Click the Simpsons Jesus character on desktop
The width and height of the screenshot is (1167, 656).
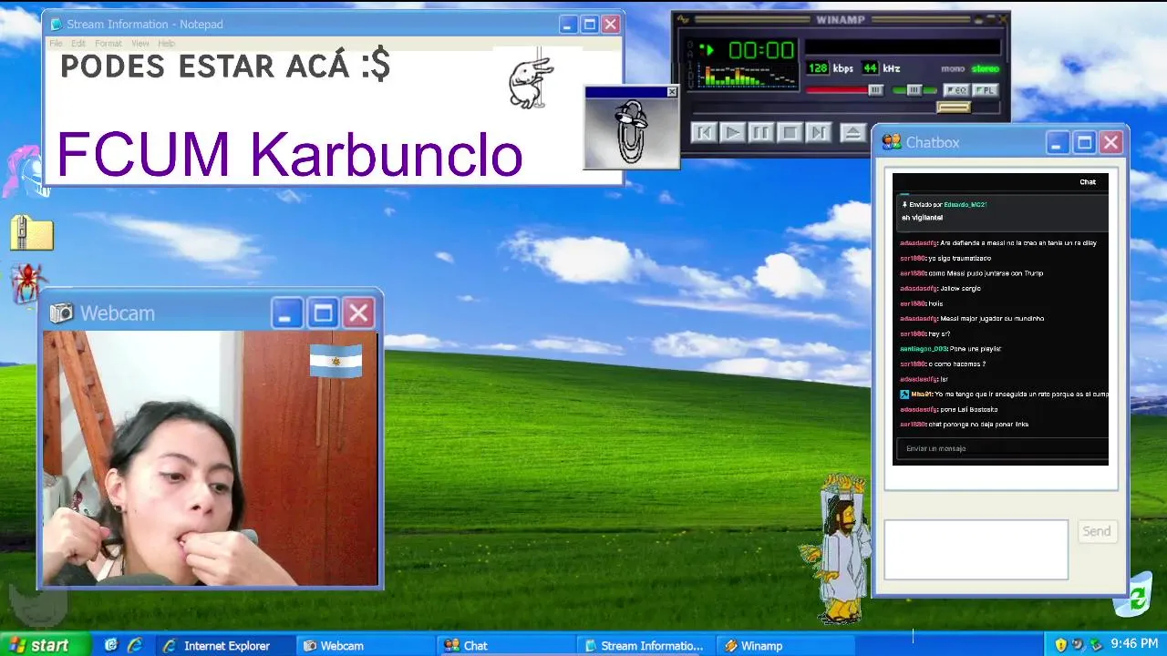[x=841, y=548]
